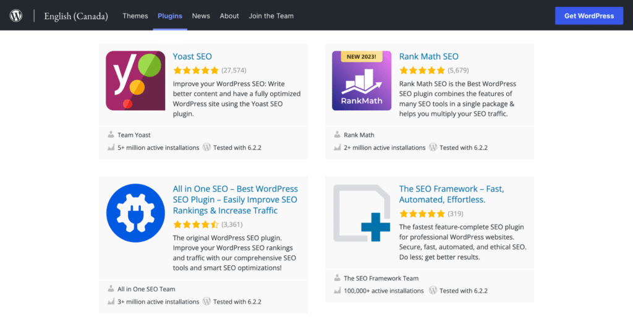Open The SEO Framework title link
Screen dimensions: 633x326
451,194
